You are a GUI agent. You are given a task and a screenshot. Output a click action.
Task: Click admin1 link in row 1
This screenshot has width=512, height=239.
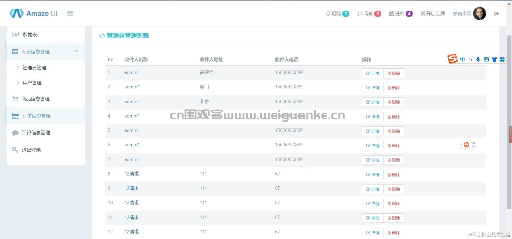pyautogui.click(x=132, y=72)
